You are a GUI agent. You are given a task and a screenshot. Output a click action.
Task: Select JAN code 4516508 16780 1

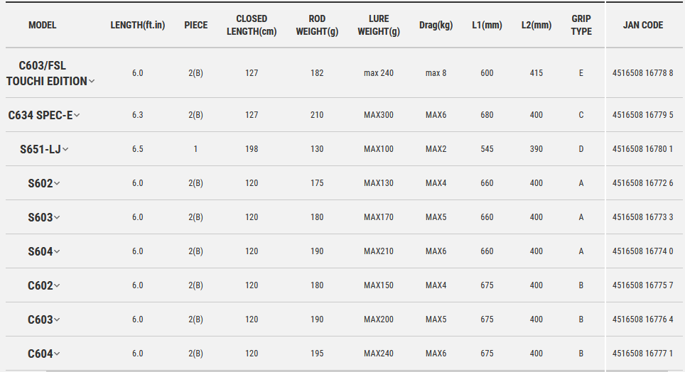click(x=642, y=149)
